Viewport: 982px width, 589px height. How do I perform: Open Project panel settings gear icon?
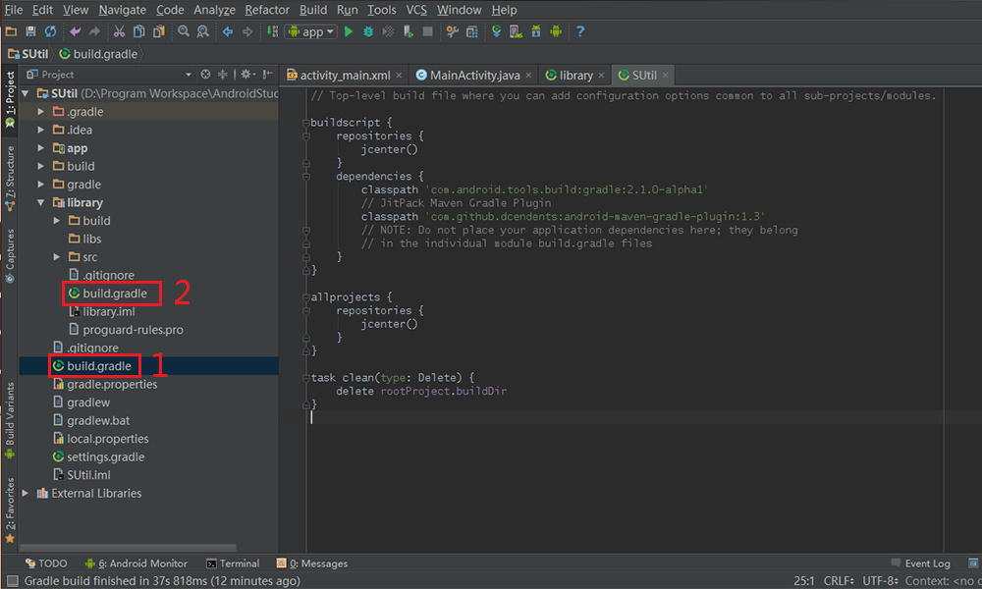click(246, 74)
